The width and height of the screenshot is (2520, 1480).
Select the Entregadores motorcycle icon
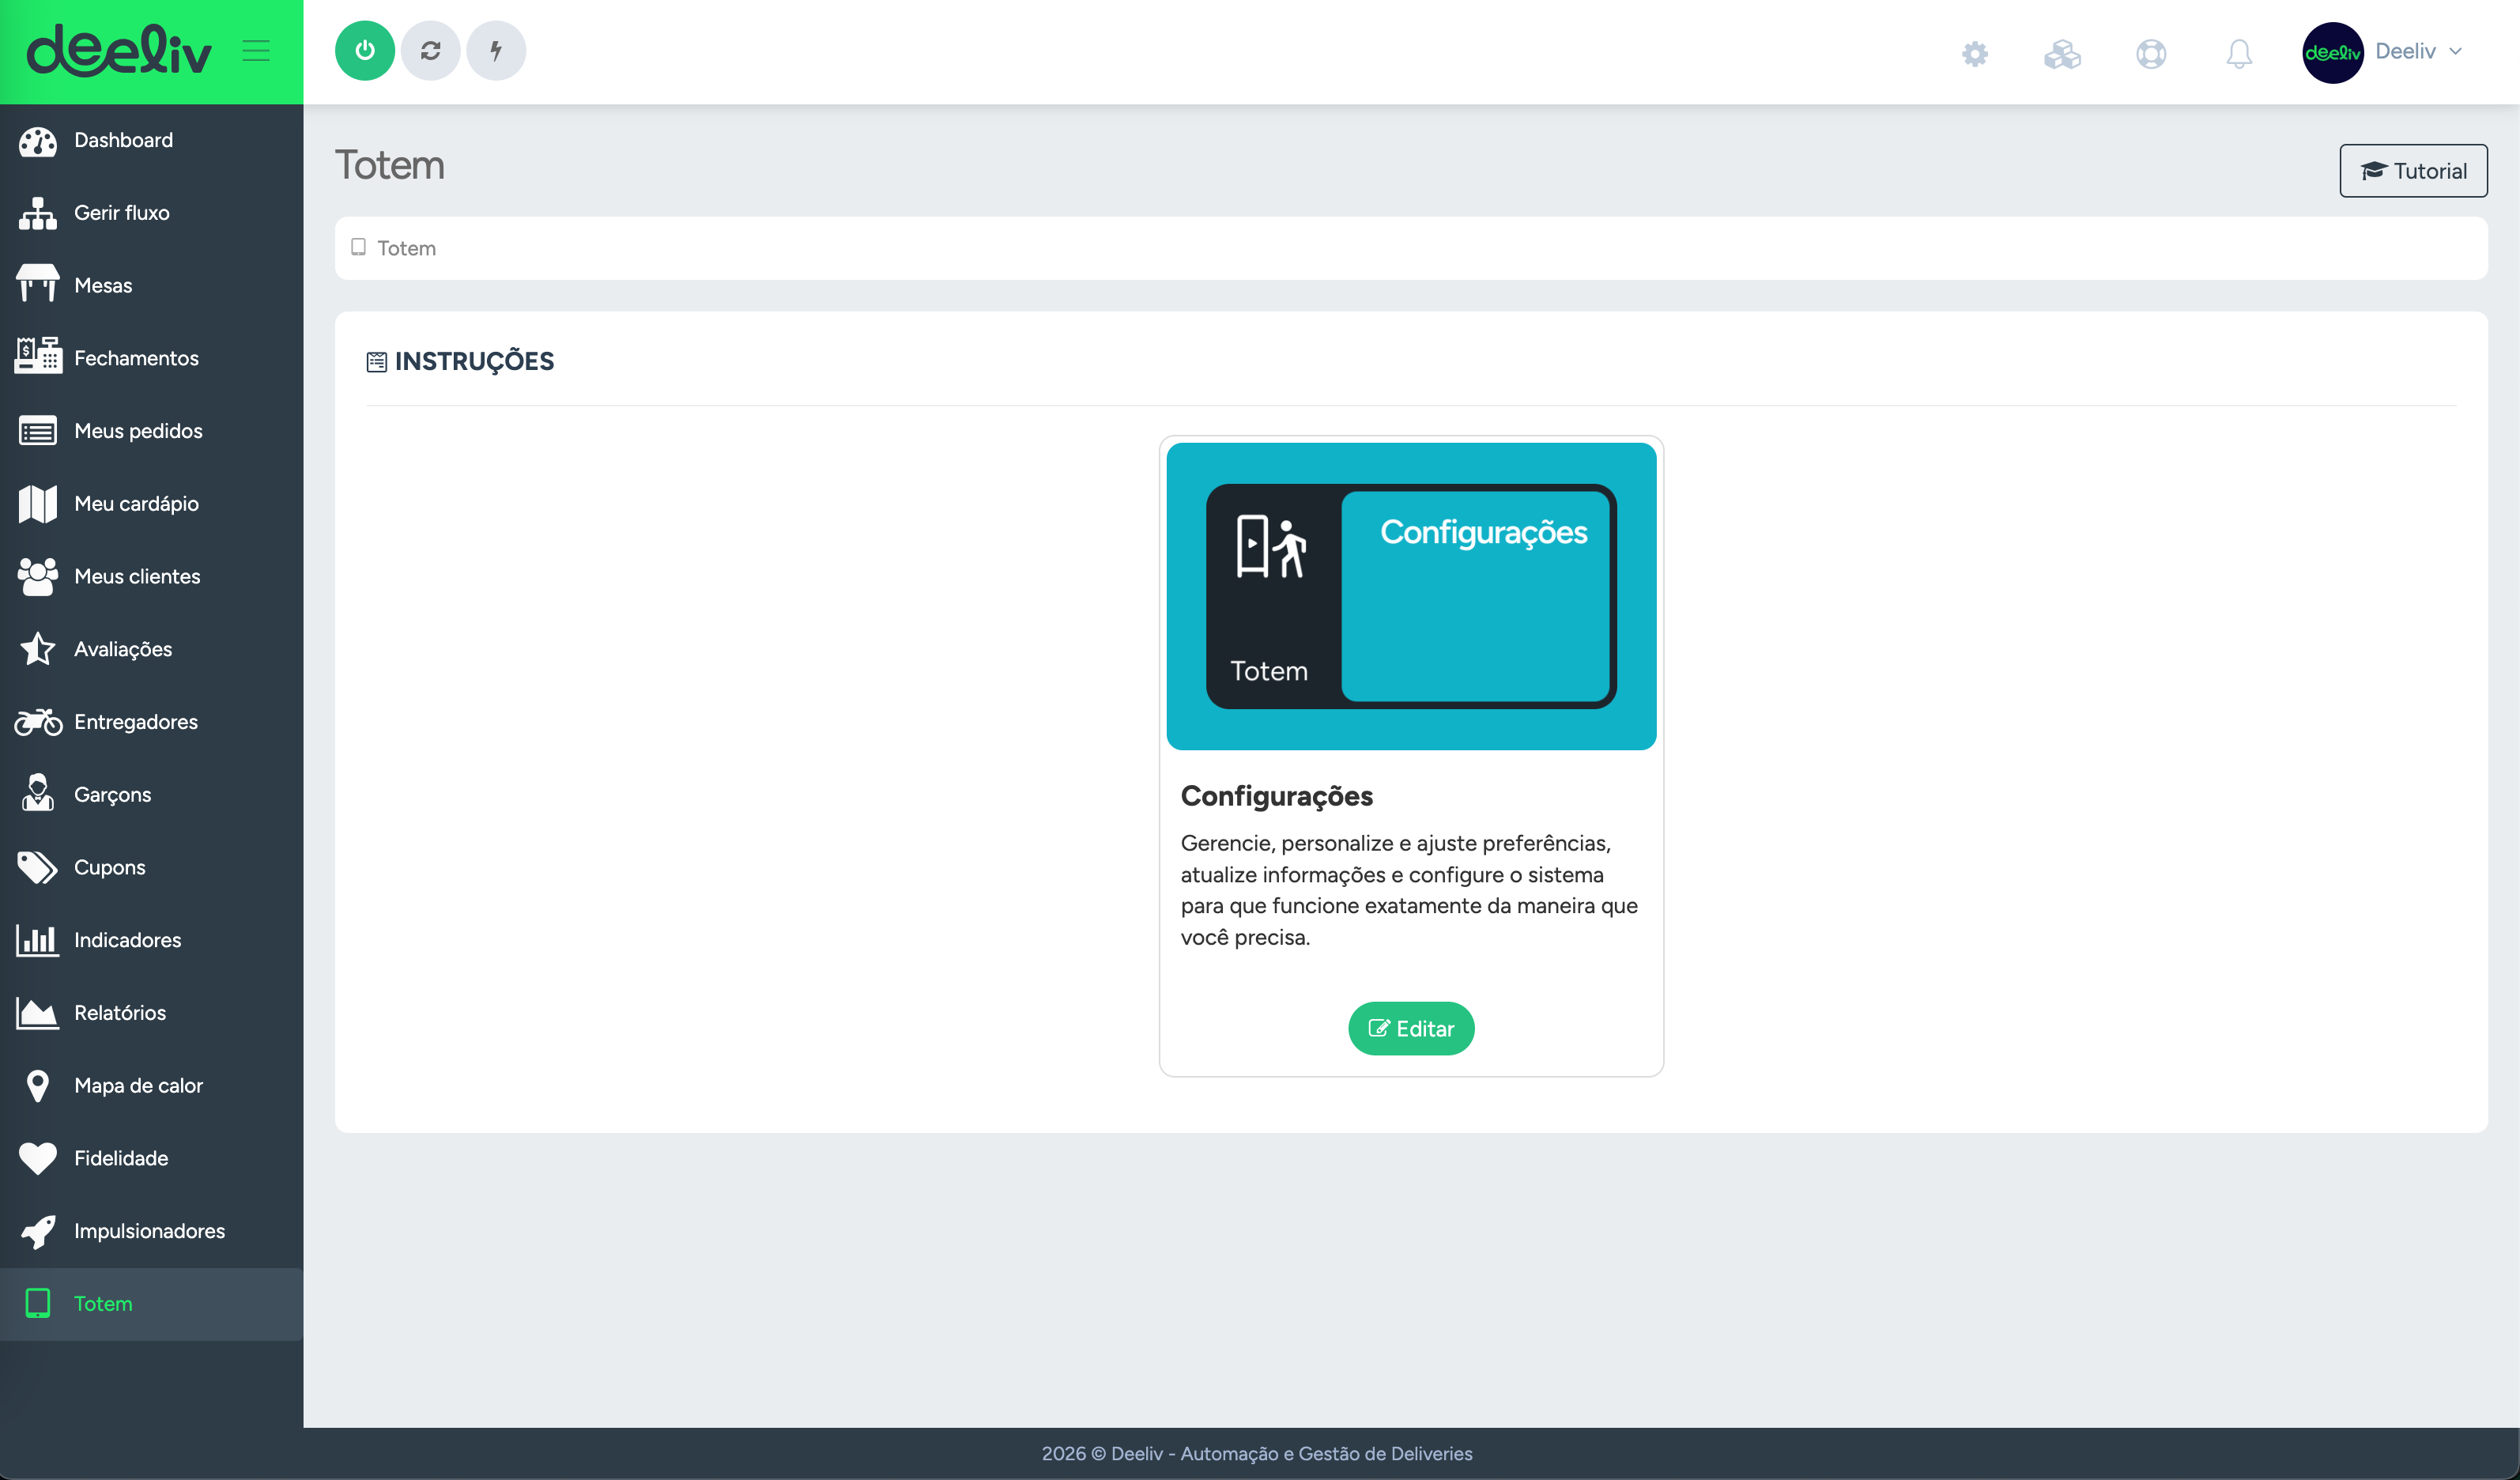(x=38, y=722)
